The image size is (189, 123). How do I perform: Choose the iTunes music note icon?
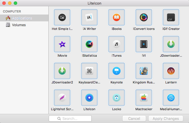(x=117, y=44)
